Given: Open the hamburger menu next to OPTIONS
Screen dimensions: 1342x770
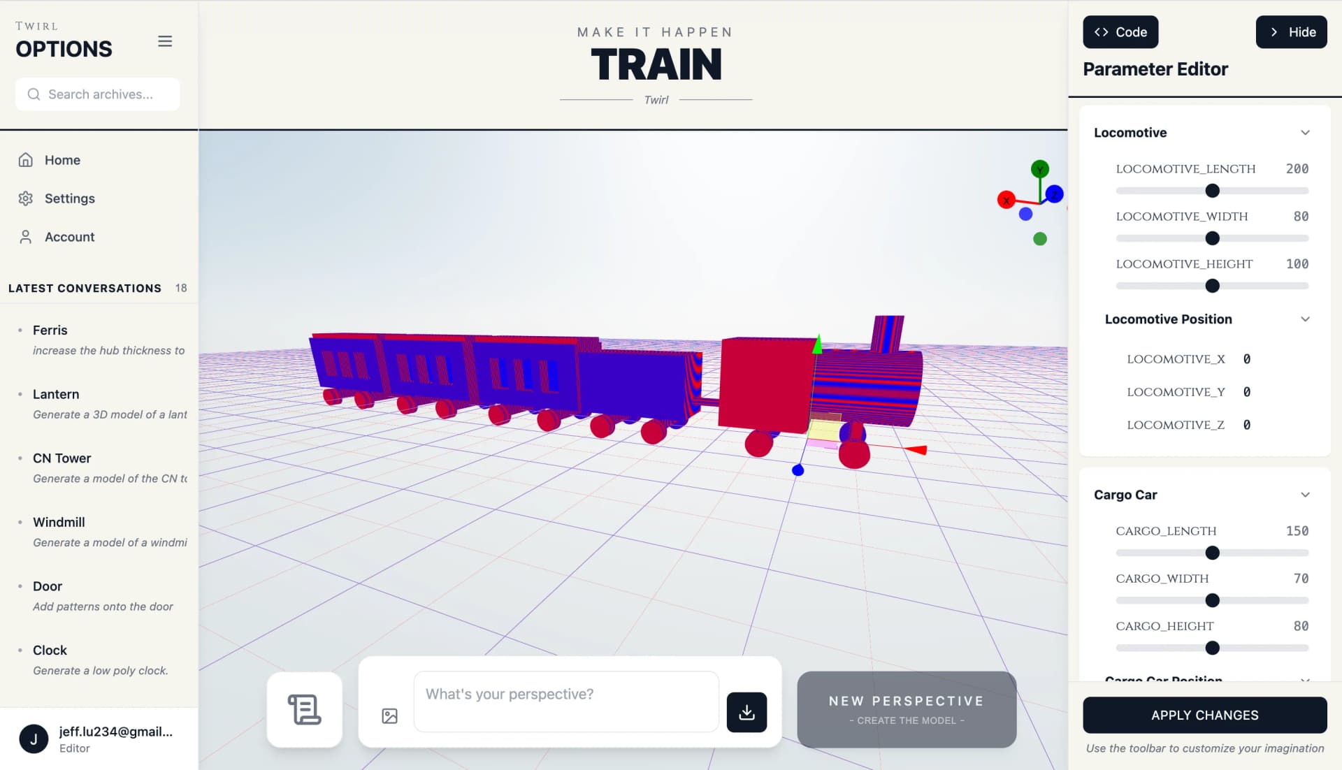Looking at the screenshot, I should (165, 41).
